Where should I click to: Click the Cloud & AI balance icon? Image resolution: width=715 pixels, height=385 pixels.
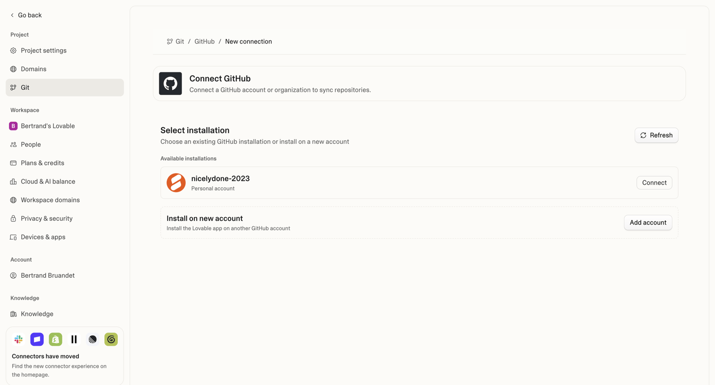pos(13,182)
